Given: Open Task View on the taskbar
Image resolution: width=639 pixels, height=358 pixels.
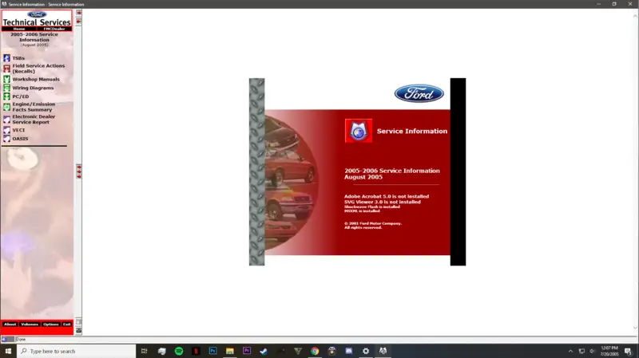Looking at the screenshot, I should click(145, 351).
